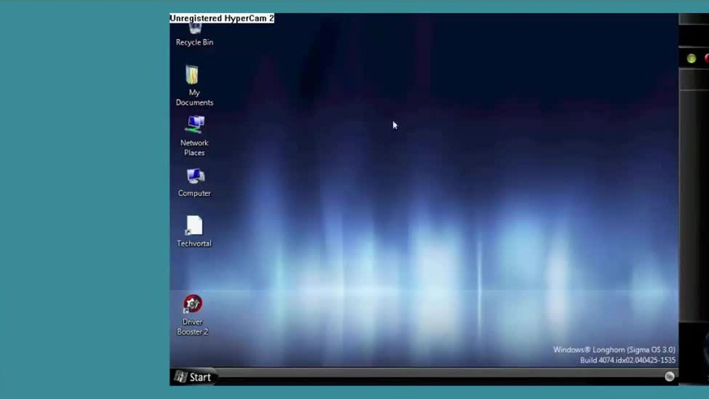Click the Driver Booster 2 label text
The width and height of the screenshot is (709, 399).
point(193,327)
